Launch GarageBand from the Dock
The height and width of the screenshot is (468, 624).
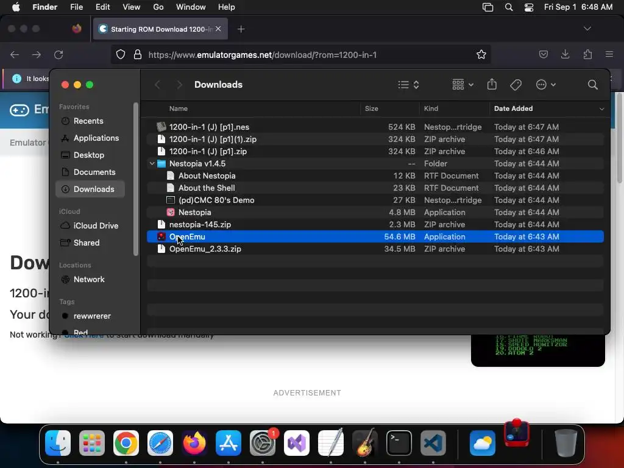tap(364, 442)
